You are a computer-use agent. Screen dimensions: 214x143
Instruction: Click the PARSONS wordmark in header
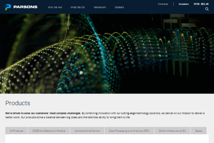pos(25,7)
